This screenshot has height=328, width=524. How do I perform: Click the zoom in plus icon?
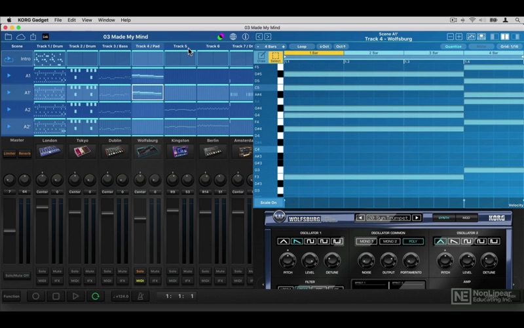tap(459, 37)
